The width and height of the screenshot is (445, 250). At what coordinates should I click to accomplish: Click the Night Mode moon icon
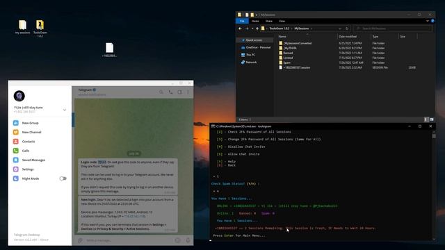[x=16, y=178]
